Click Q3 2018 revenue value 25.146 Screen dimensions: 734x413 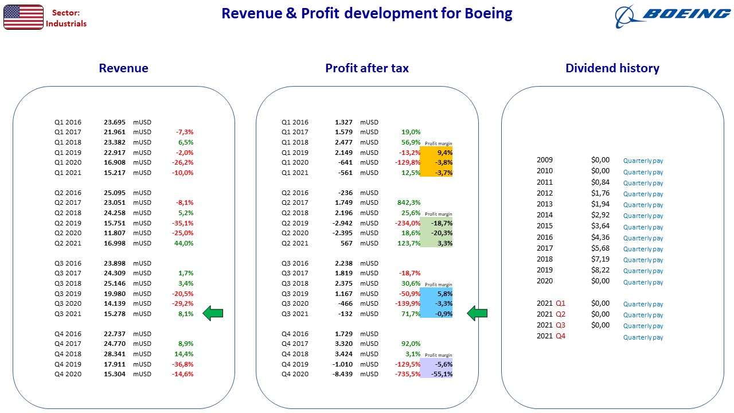click(x=114, y=283)
